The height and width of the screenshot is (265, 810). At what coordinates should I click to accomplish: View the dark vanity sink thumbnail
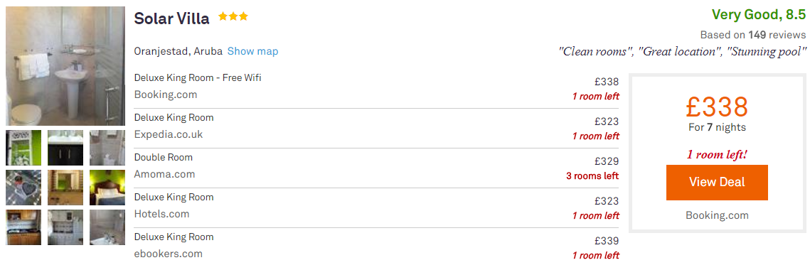tap(65, 148)
